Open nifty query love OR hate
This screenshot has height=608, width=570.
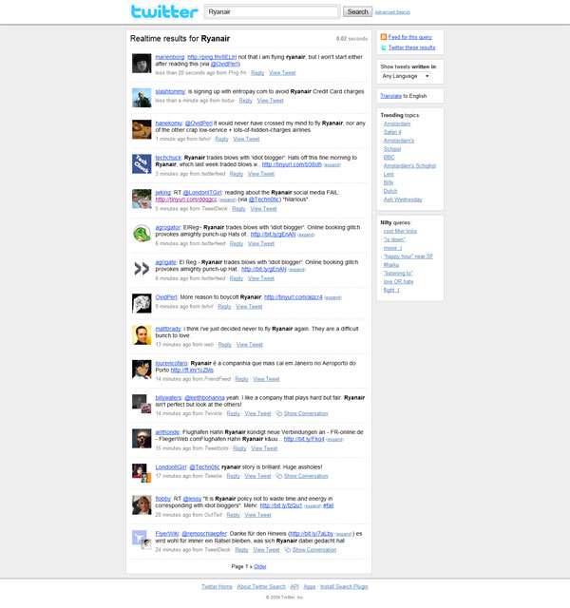(398, 282)
